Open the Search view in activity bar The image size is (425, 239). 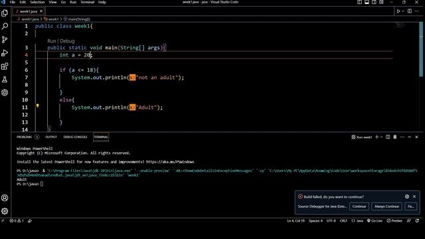5,27
